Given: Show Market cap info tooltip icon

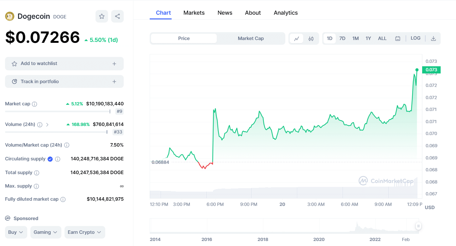Looking at the screenshot, I should point(34,104).
